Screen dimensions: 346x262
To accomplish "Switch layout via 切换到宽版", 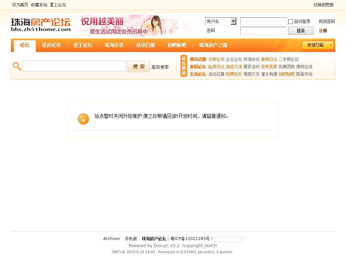I will pos(323,5).
